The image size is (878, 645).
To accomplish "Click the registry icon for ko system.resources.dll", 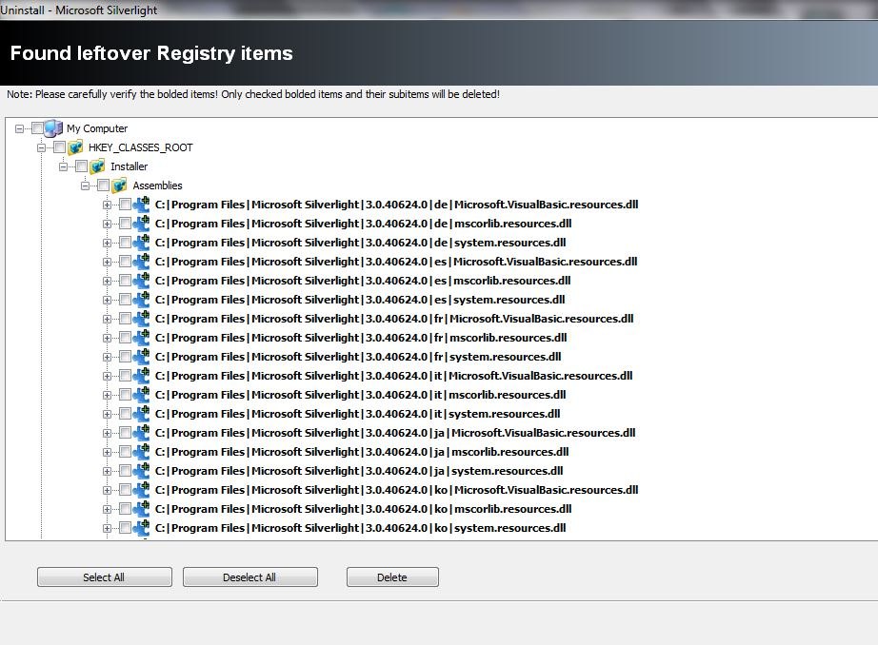I will click(x=141, y=528).
